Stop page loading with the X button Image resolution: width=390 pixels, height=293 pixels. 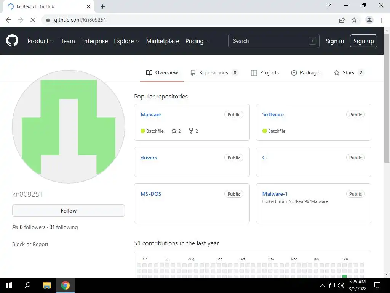pyautogui.click(x=33, y=20)
